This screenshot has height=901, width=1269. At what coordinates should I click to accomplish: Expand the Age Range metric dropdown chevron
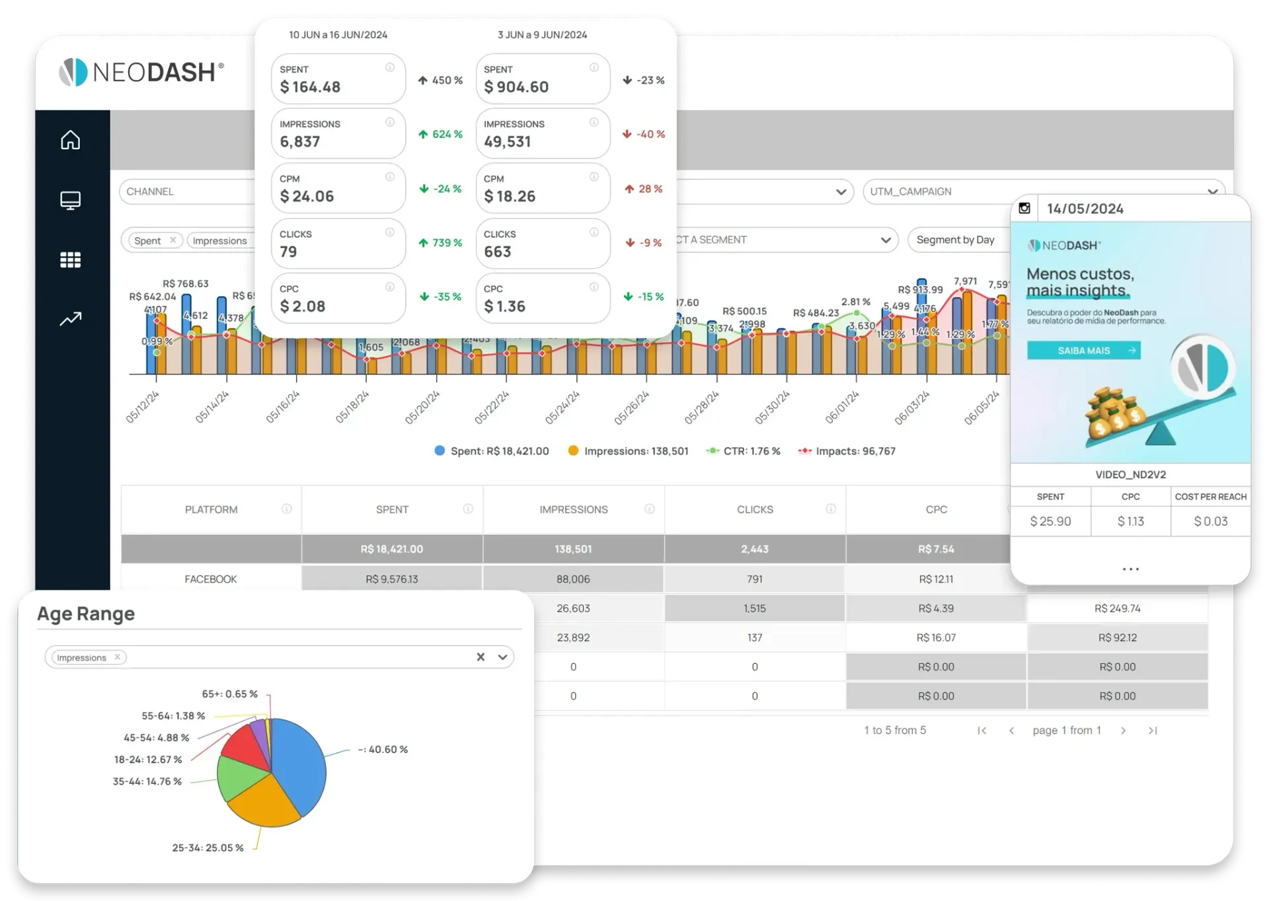click(x=502, y=657)
